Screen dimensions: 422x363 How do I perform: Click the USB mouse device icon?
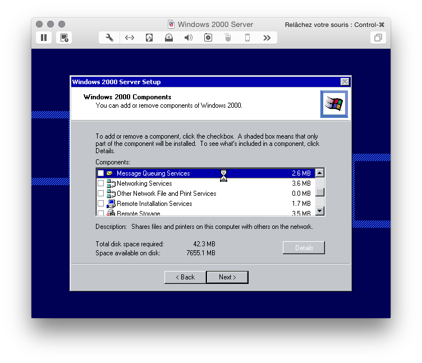coord(228,38)
